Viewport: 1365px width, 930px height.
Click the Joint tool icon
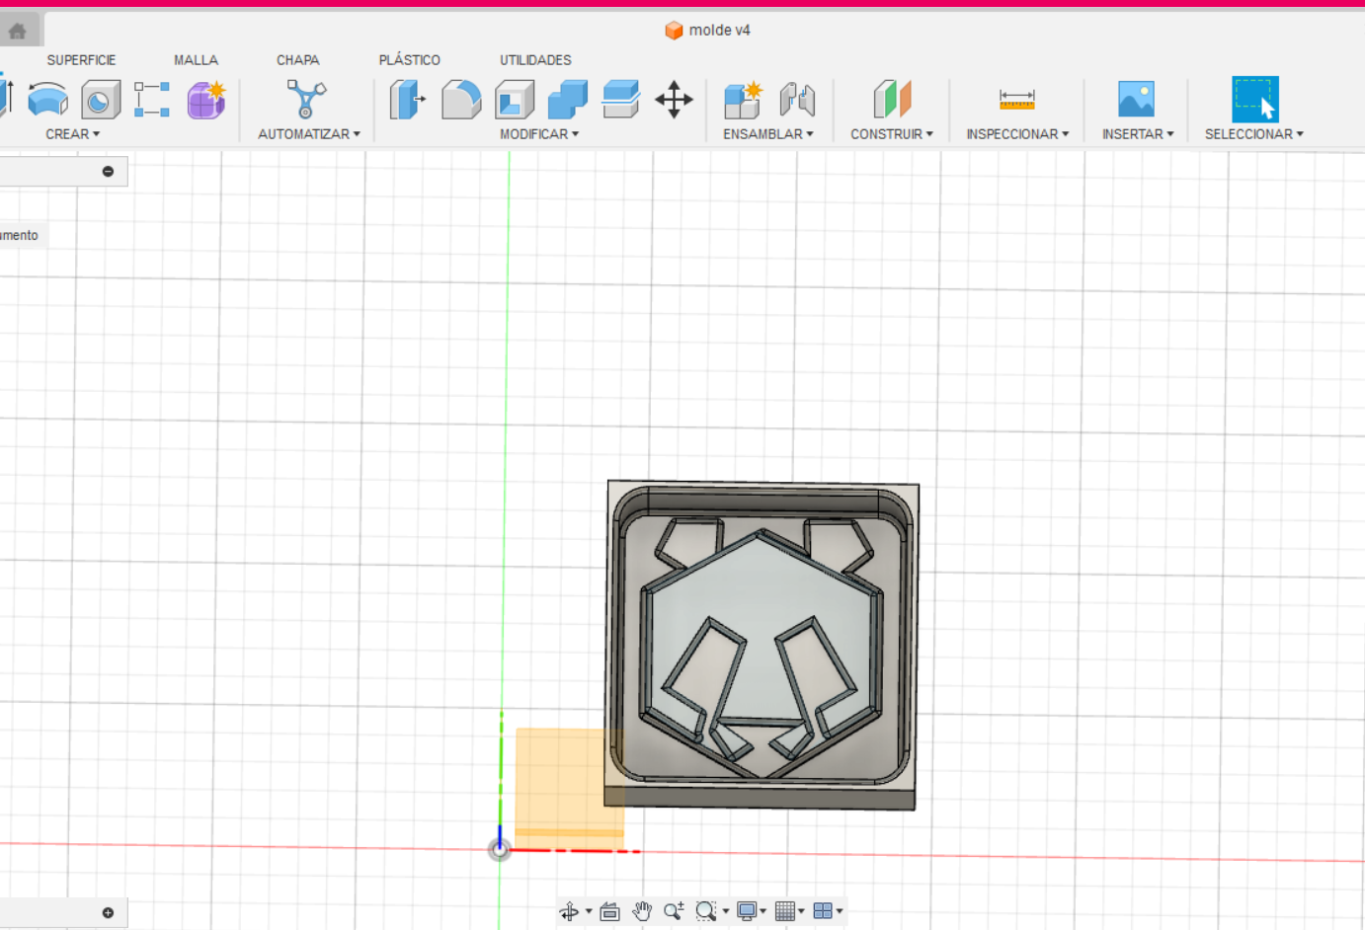pyautogui.click(x=797, y=100)
